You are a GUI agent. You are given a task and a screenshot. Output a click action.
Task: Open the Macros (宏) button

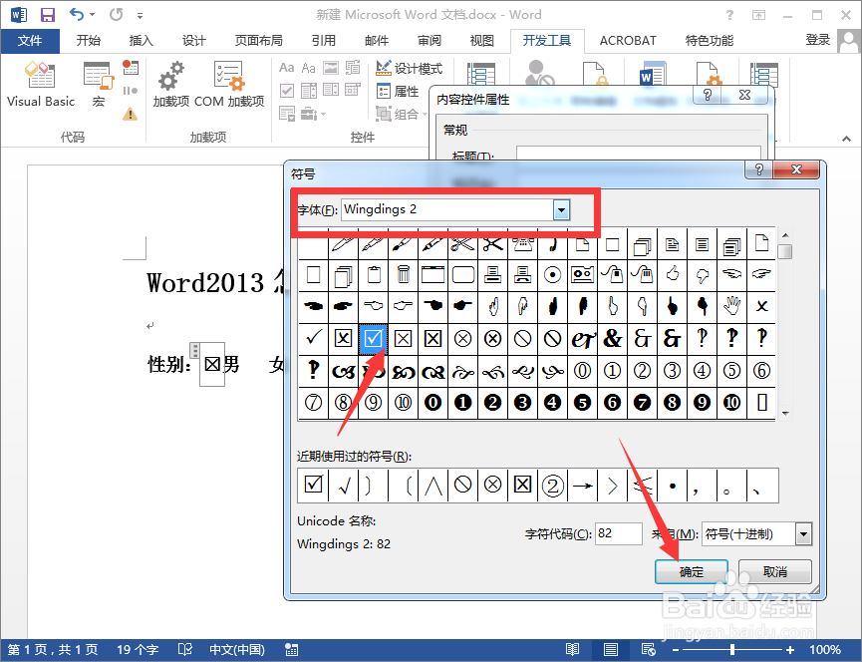point(99,84)
